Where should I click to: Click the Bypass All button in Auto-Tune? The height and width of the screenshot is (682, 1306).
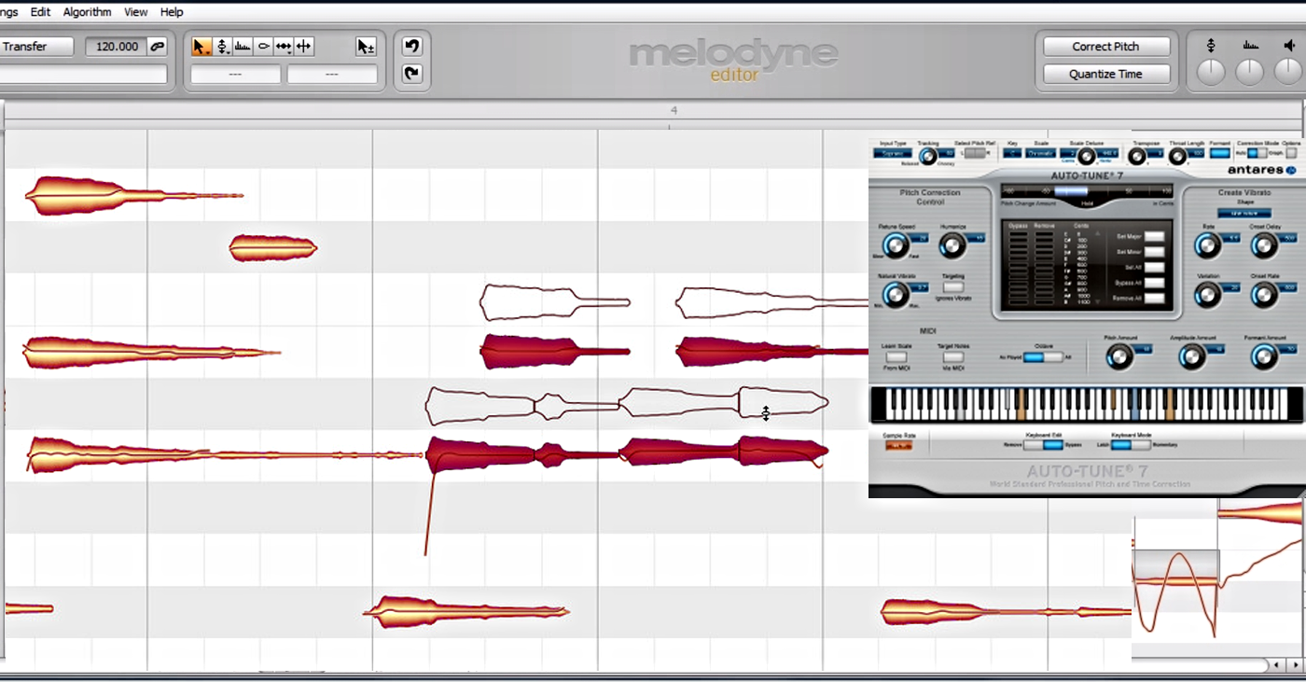(1154, 283)
